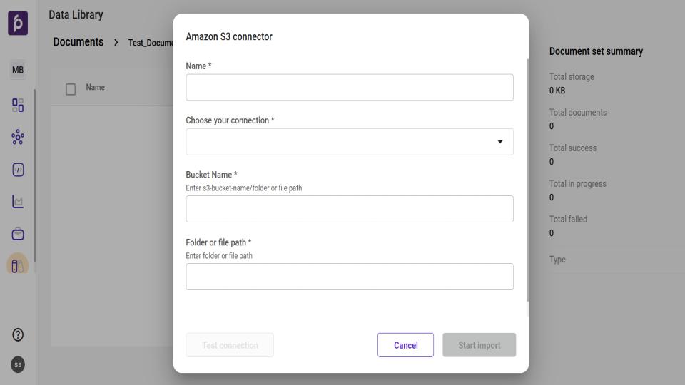Click the Start import button

point(479,345)
